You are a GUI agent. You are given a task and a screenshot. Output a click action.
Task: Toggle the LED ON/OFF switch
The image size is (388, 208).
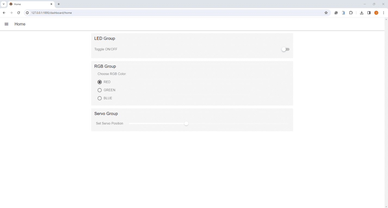pyautogui.click(x=285, y=49)
